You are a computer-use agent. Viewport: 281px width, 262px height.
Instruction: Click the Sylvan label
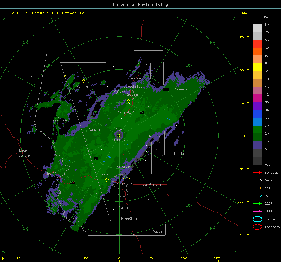pyautogui.click(x=120, y=92)
